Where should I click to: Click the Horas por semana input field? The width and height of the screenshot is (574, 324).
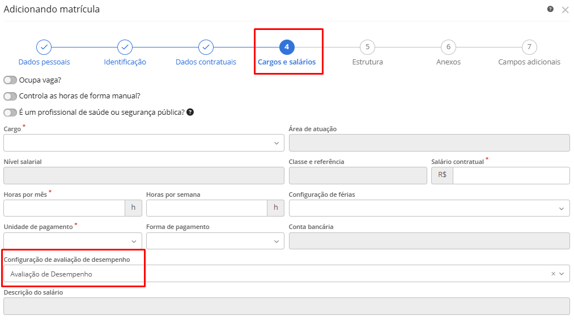click(x=206, y=209)
